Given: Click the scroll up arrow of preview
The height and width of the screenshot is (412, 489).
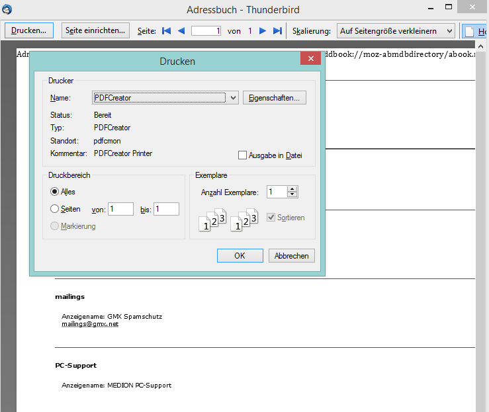Looking at the screenshot, I should (480, 46).
